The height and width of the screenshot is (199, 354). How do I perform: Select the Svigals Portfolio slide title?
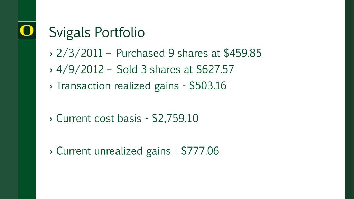(x=97, y=32)
